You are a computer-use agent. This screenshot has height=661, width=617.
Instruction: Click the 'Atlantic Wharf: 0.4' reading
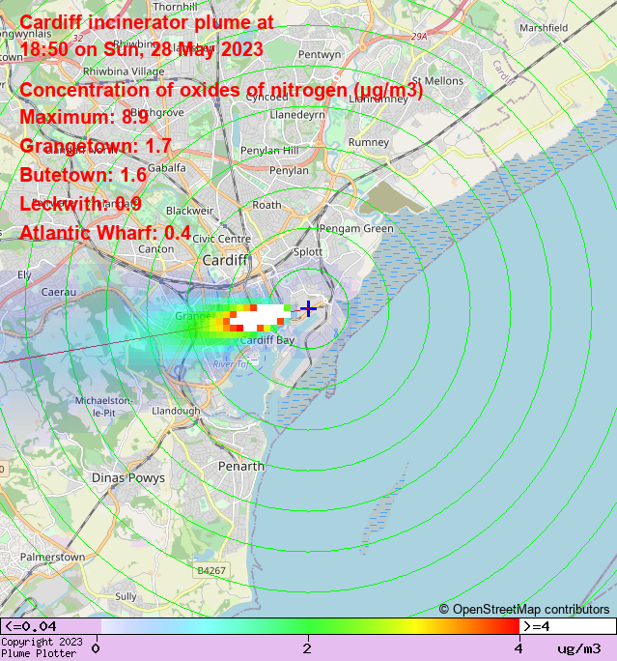coord(105,233)
